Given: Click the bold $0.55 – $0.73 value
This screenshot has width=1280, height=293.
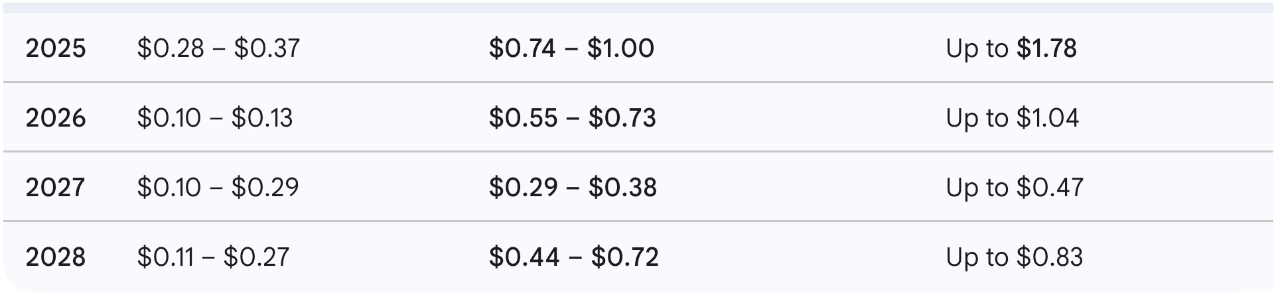Looking at the screenshot, I should [572, 118].
